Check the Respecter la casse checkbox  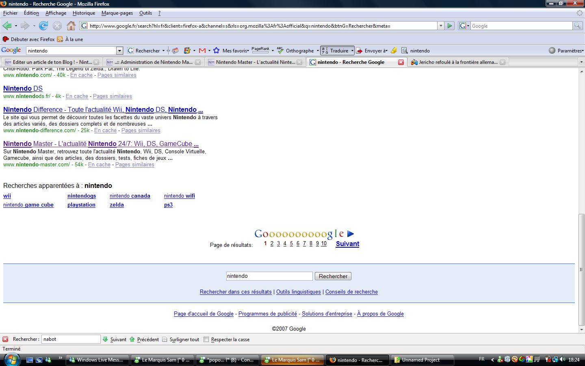tap(206, 340)
